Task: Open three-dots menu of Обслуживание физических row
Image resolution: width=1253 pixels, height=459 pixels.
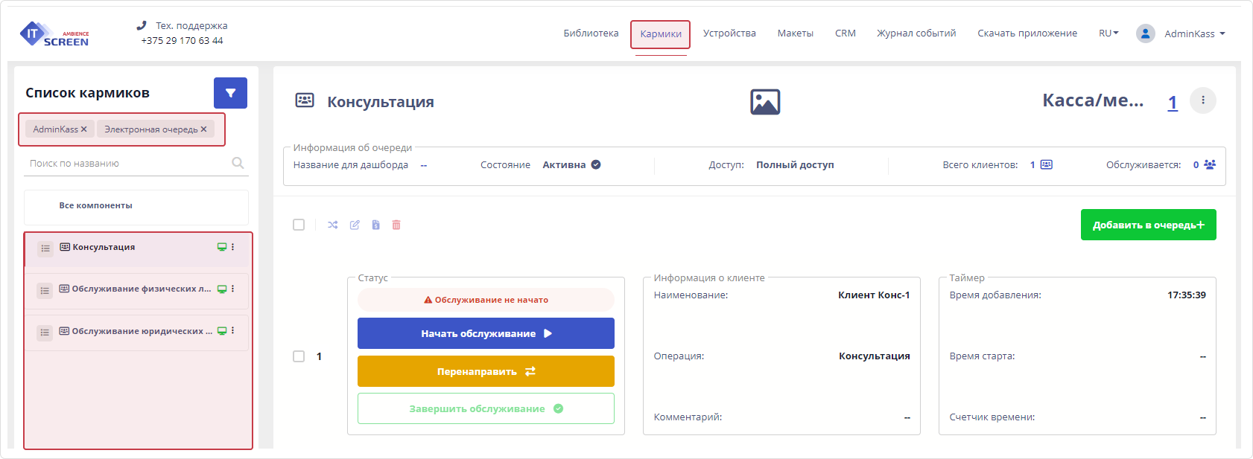Action: 232,289
